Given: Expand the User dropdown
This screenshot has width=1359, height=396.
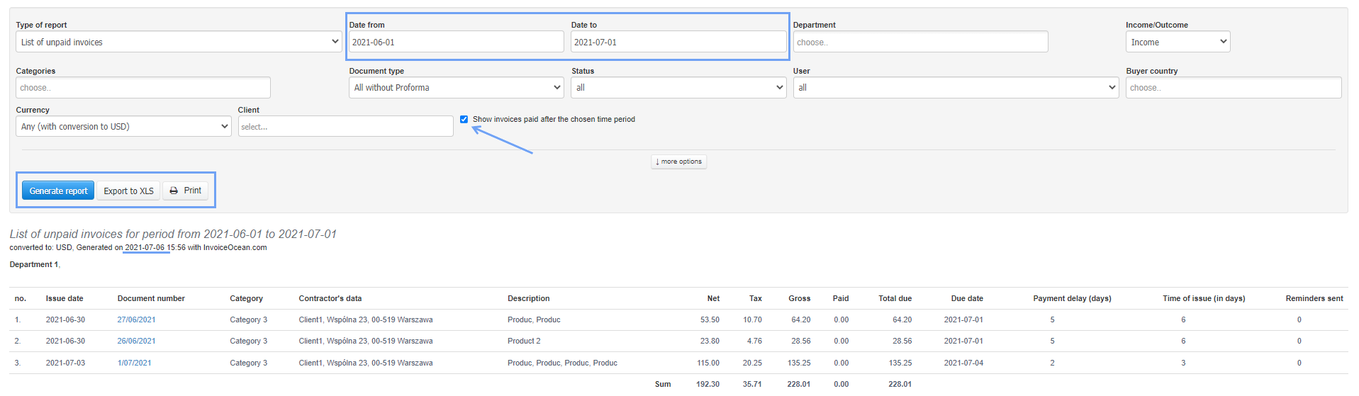Looking at the screenshot, I should pos(956,88).
